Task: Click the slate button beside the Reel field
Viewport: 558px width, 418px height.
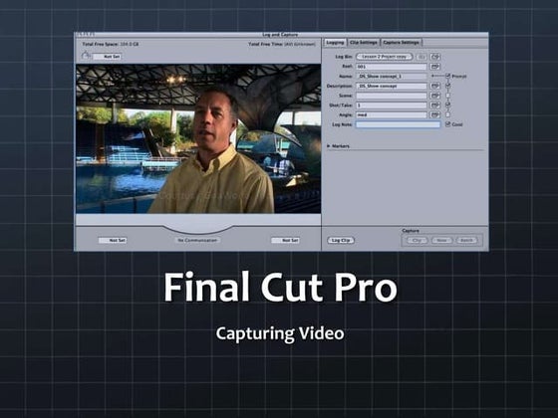Action: pos(434,67)
